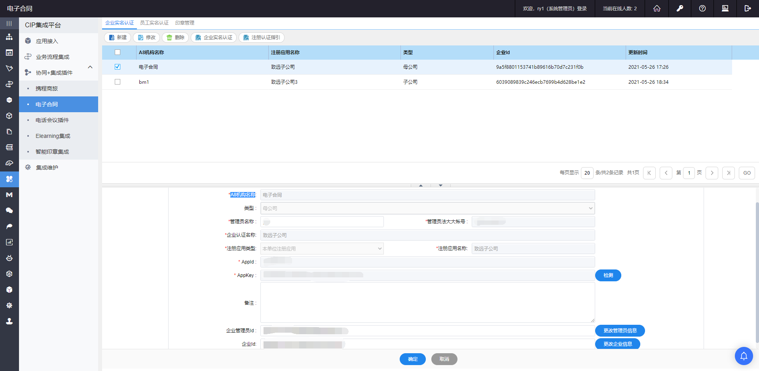Click the 检测 button

608,275
